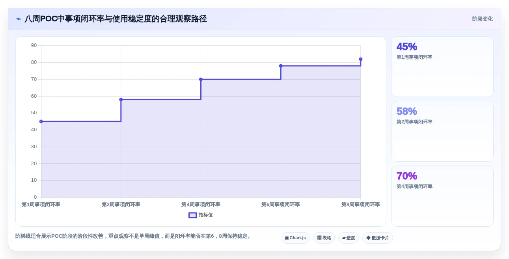This screenshot has width=509, height=259.
Task: Open the 70% 第4周事项闭环率 card
Action: 442,196
